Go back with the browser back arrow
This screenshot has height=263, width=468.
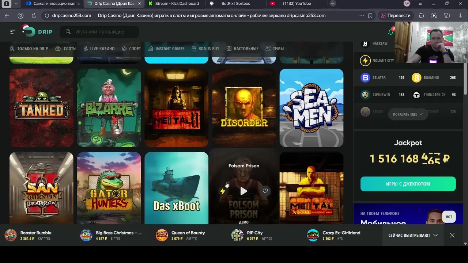[x=7, y=16]
